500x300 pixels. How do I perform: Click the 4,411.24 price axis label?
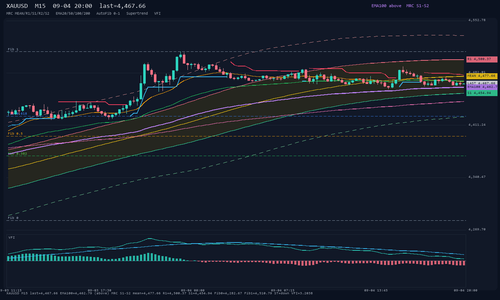pyautogui.click(x=477, y=125)
